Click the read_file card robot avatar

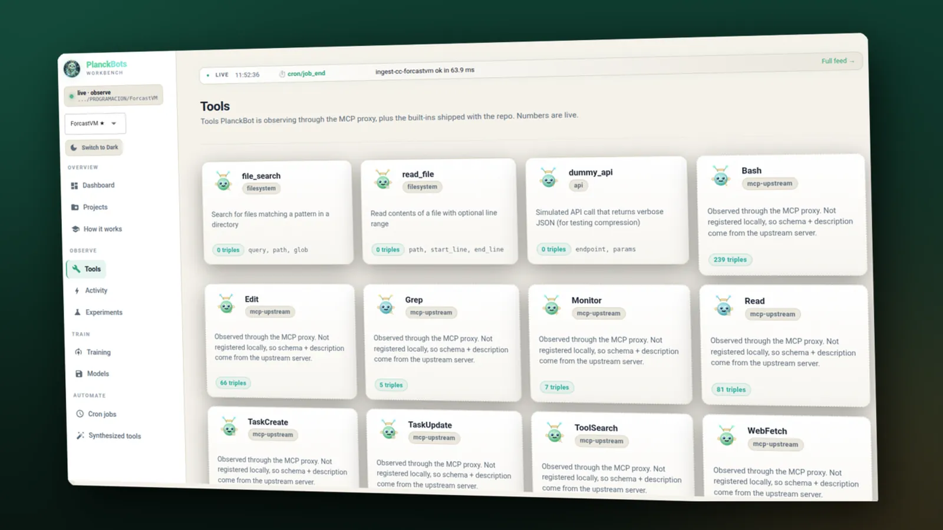tap(383, 180)
